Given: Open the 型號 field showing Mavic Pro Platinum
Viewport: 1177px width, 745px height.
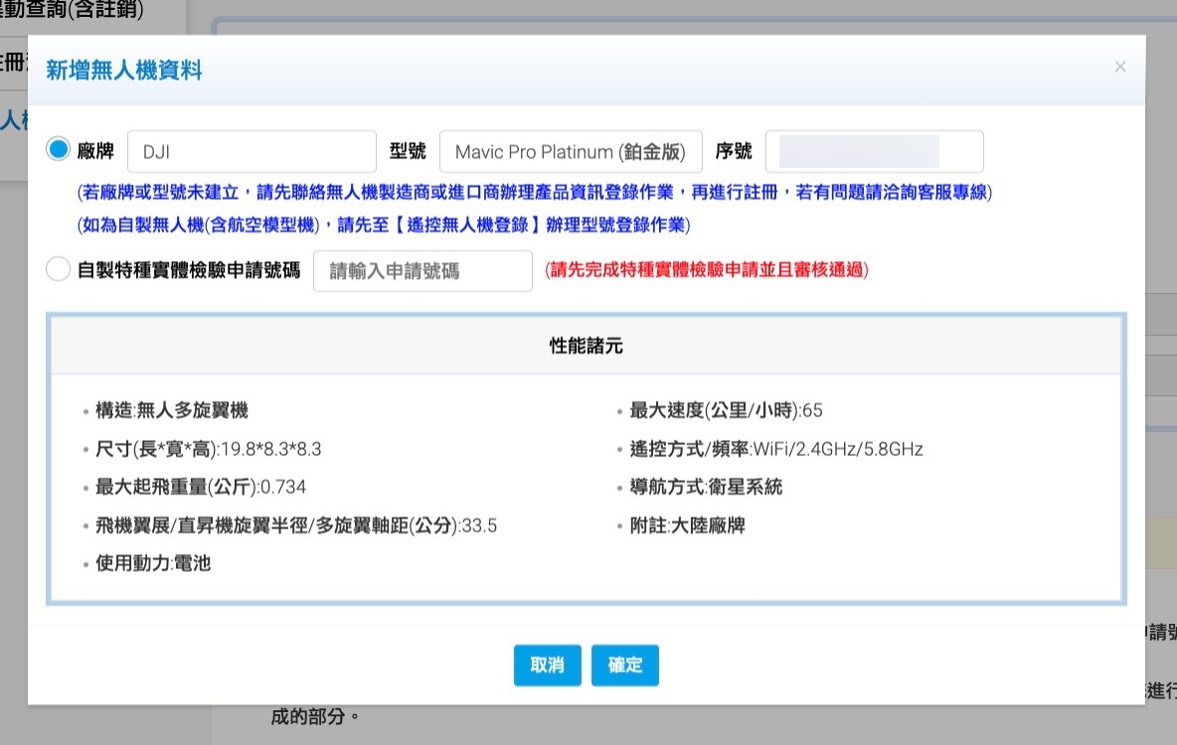Looking at the screenshot, I should tap(571, 152).
